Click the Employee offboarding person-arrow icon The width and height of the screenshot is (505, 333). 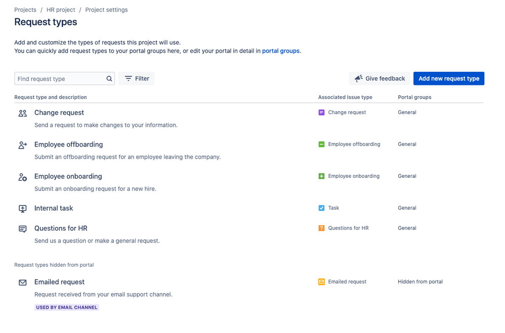point(23,145)
